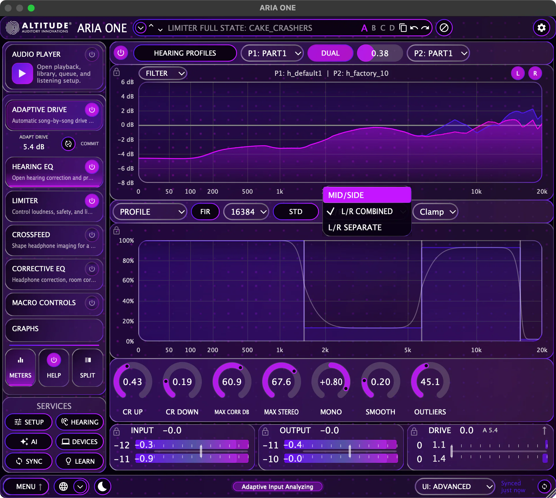Screen dimensions: 556x498
Task: Click the bypass circle-slash icon
Action: tap(444, 28)
